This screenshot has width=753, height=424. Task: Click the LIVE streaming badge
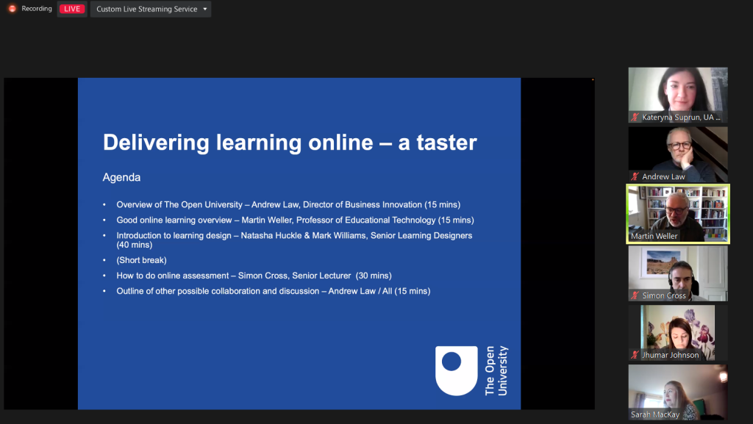(x=72, y=9)
